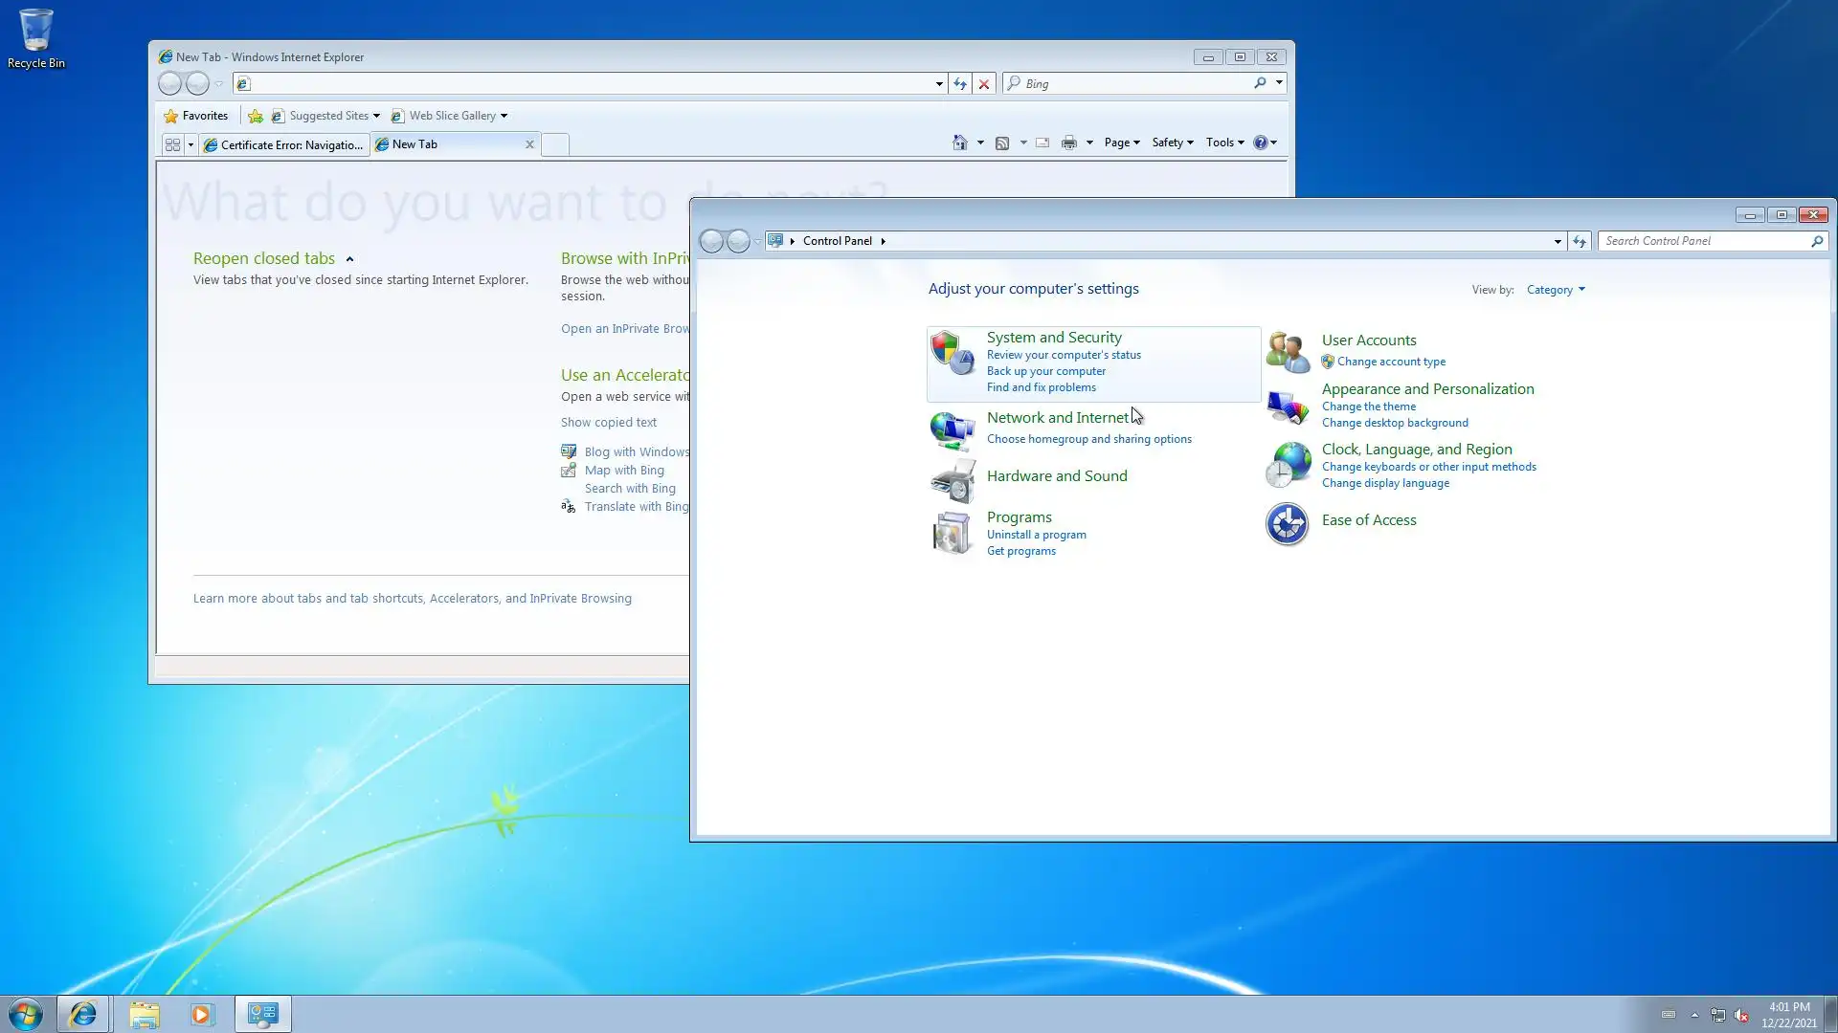Expand the Tools menu dropdown
Screen dimensions: 1838x1033
point(1224,143)
